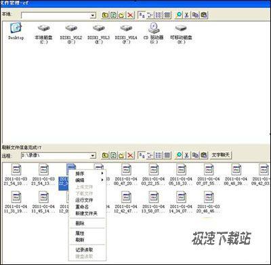Open 编辑 edit submenu in context menu
This screenshot has height=265, width=271.
87,180
